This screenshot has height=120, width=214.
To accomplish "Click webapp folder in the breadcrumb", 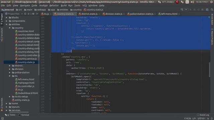I will pos(40,10).
